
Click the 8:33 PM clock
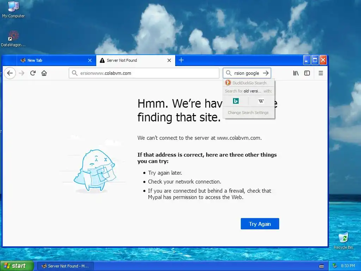(348, 266)
